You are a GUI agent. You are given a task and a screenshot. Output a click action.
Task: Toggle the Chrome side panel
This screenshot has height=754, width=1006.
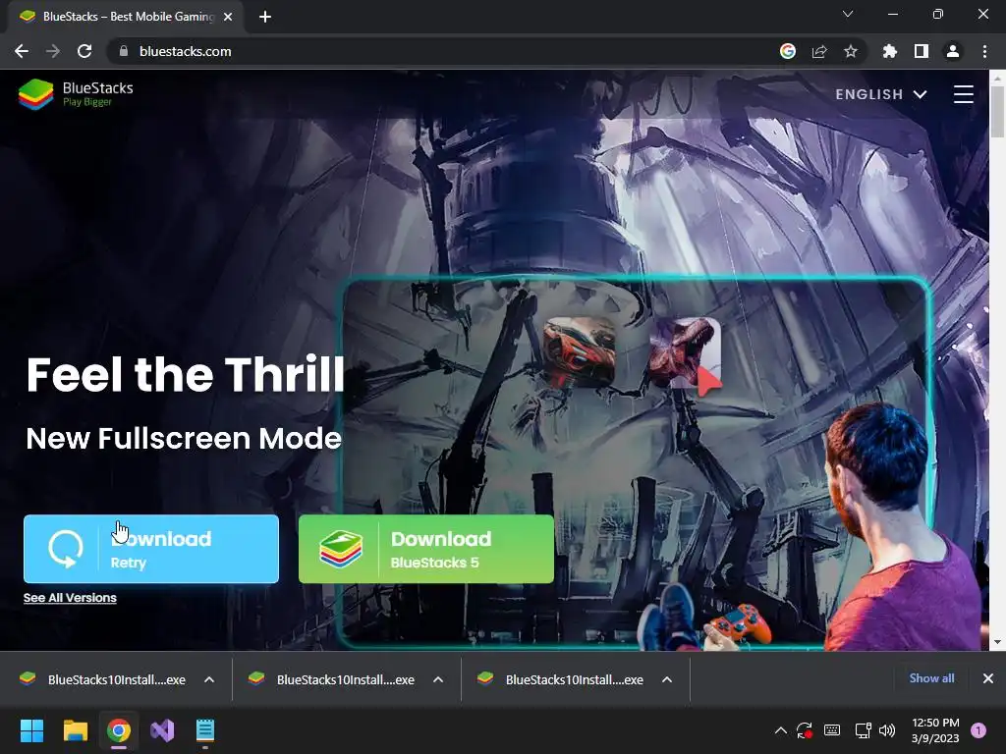coord(922,51)
